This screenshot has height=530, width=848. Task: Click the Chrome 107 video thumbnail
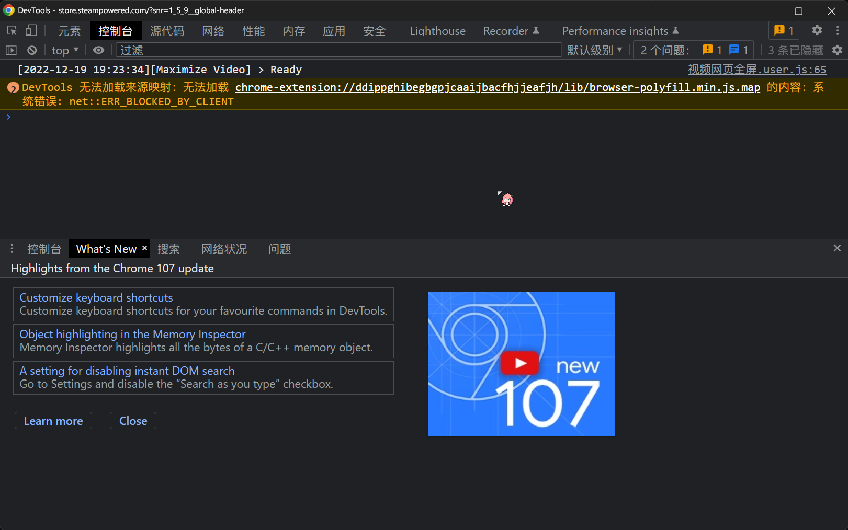(521, 364)
